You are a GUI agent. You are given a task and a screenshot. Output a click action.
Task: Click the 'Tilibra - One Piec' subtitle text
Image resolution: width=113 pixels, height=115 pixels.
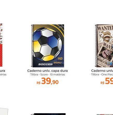click(102, 74)
